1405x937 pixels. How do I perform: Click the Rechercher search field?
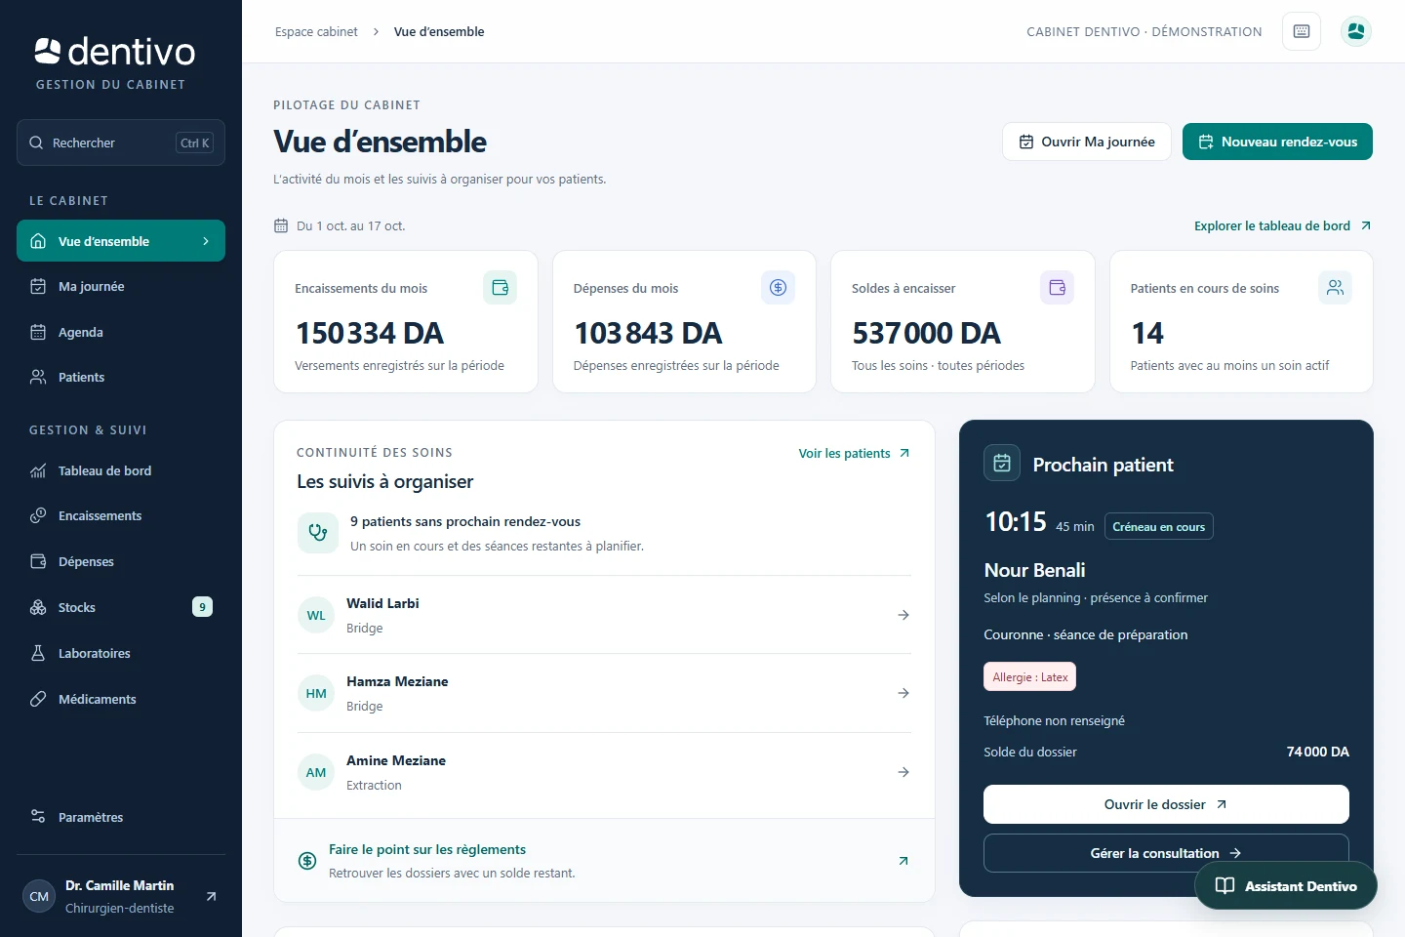point(121,143)
